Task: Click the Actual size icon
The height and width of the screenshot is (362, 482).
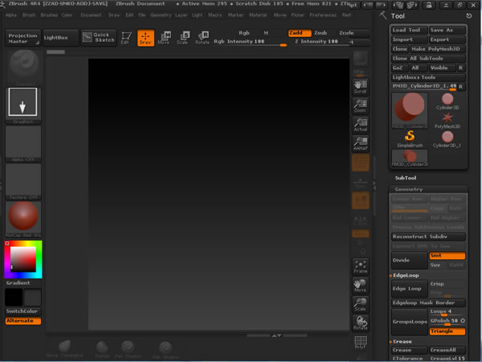Action: point(360,125)
